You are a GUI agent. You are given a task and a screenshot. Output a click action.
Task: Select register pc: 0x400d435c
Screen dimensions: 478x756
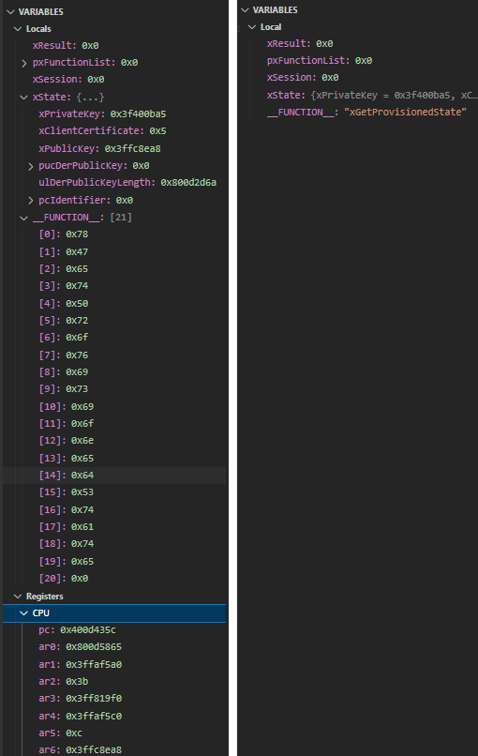(77, 629)
